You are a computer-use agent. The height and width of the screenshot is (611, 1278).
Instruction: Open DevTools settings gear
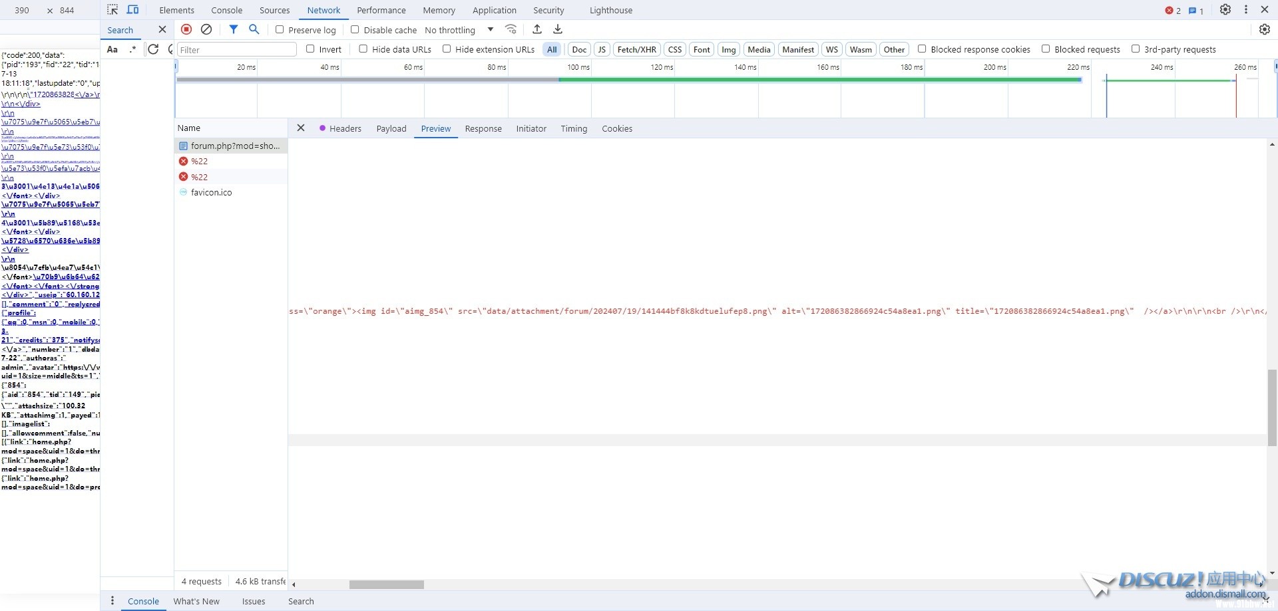coord(1225,10)
